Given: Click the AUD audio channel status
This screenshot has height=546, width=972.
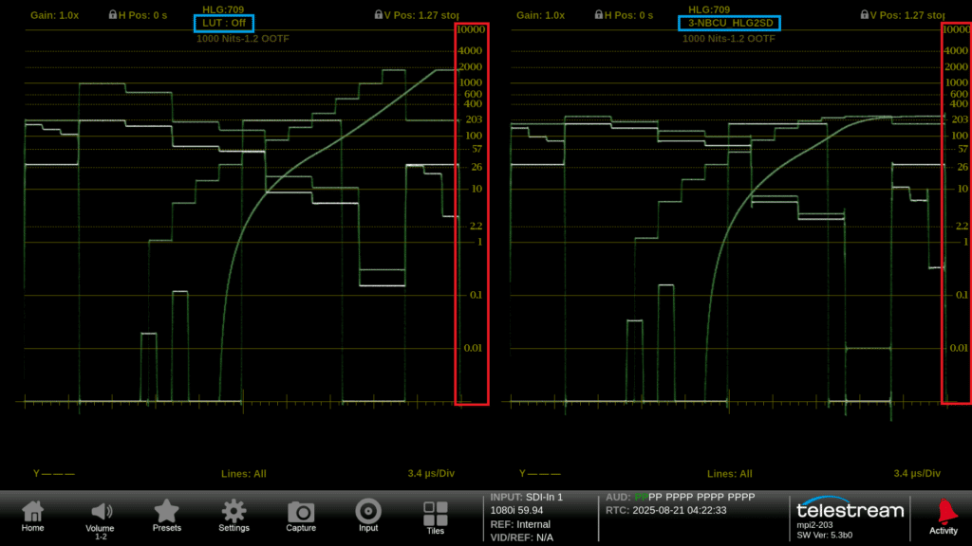Looking at the screenshot, I should point(681,497).
